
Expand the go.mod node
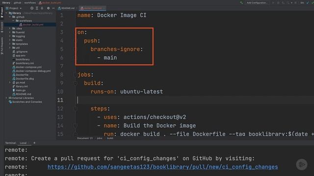(10, 83)
